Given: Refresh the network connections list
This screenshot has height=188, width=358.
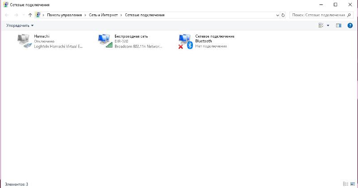Looking at the screenshot, I should 283,15.
